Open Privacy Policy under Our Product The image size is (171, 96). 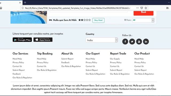click(140, 62)
